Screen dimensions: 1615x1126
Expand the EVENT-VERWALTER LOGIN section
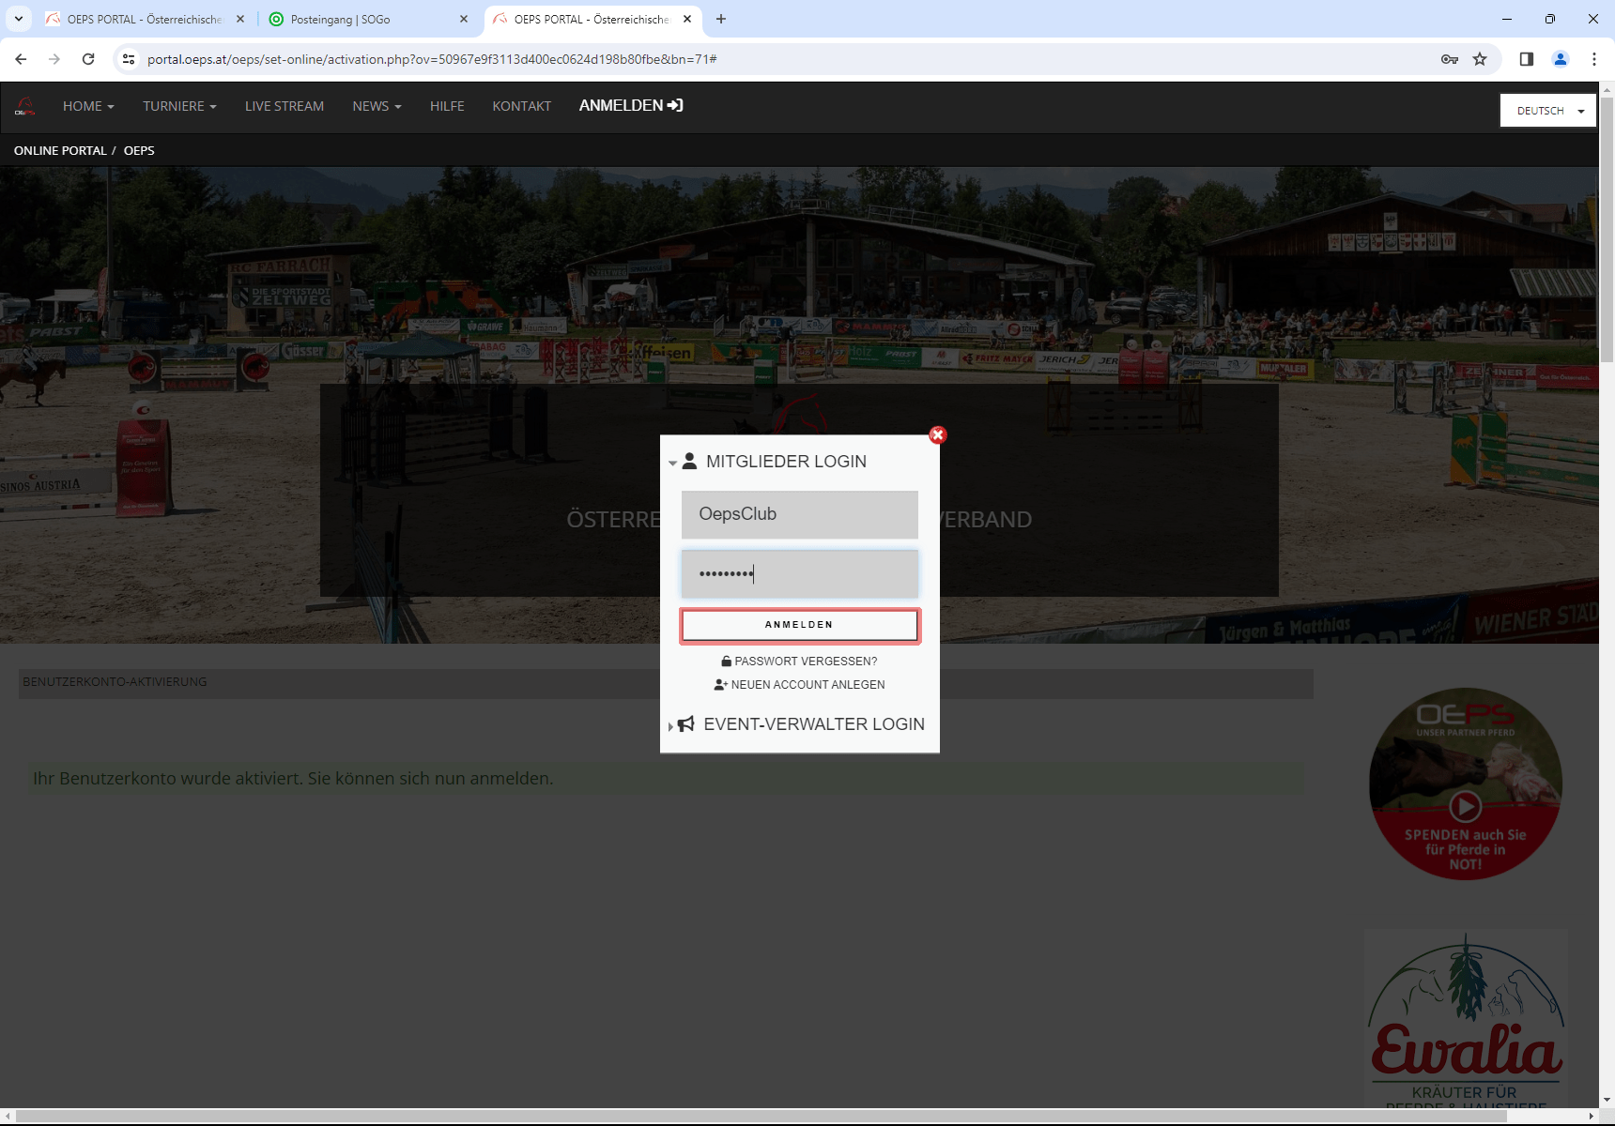coord(813,724)
